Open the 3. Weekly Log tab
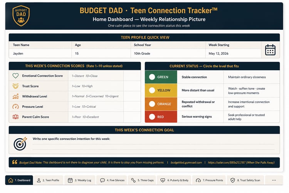 80,180
